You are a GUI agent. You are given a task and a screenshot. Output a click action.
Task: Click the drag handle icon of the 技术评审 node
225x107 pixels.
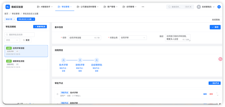[x=57, y=94]
